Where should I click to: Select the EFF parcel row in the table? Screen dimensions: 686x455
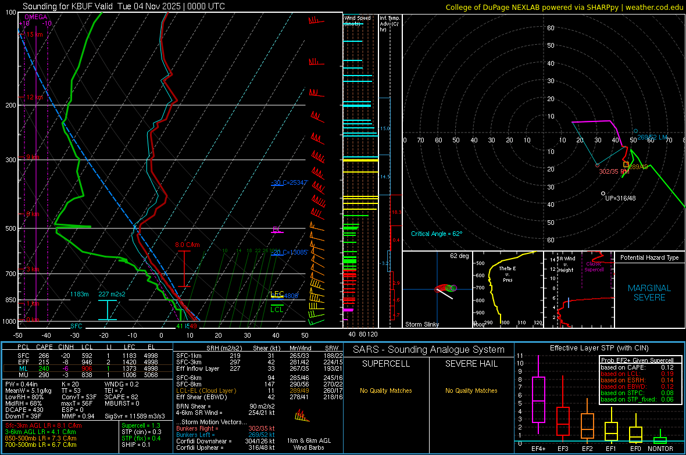coord(88,362)
